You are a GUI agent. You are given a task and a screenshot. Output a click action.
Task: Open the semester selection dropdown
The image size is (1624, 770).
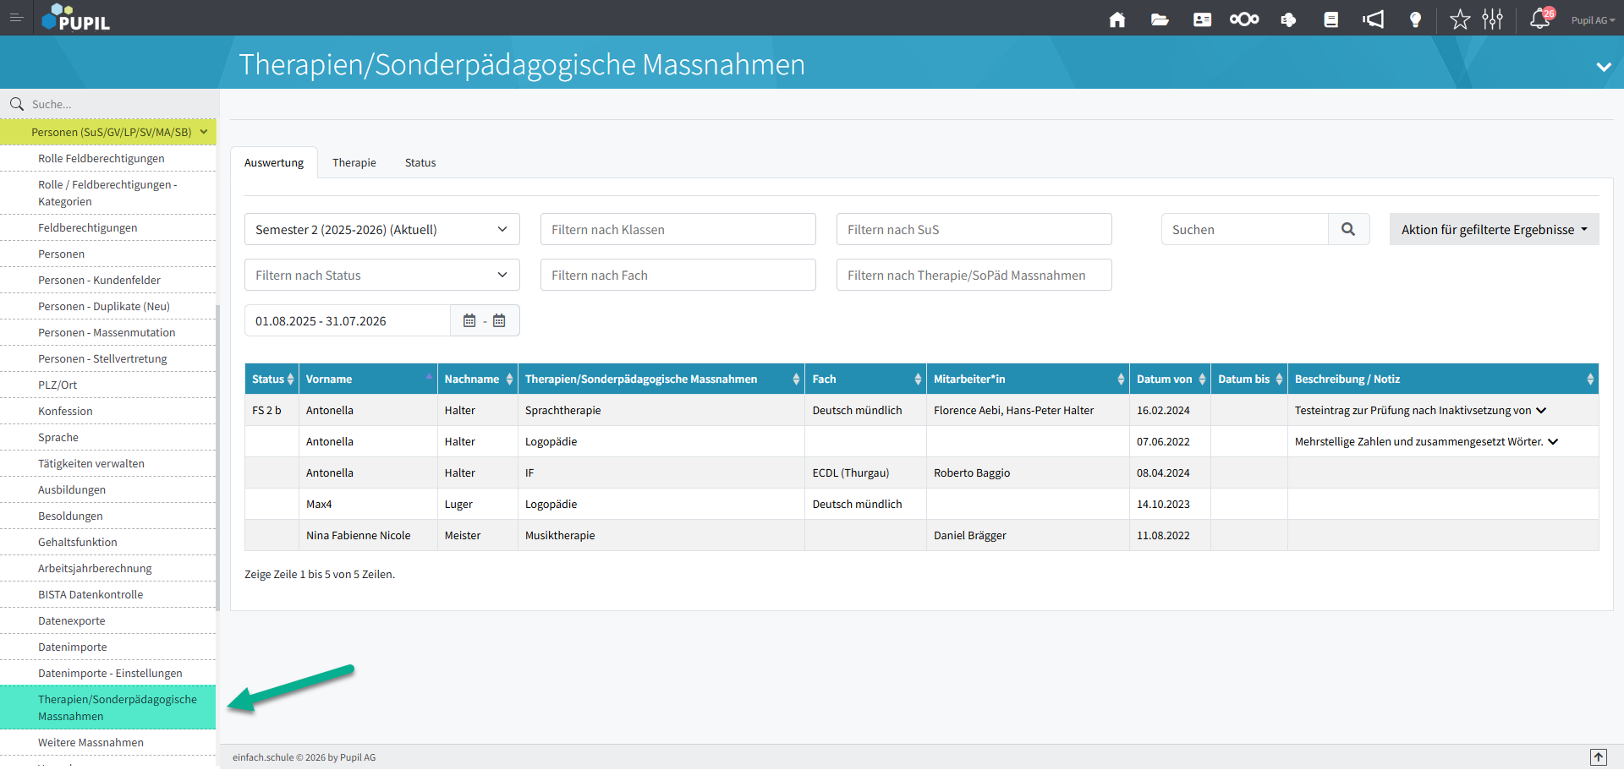(x=381, y=229)
